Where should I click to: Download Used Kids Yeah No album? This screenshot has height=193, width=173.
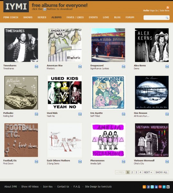click(x=80, y=114)
